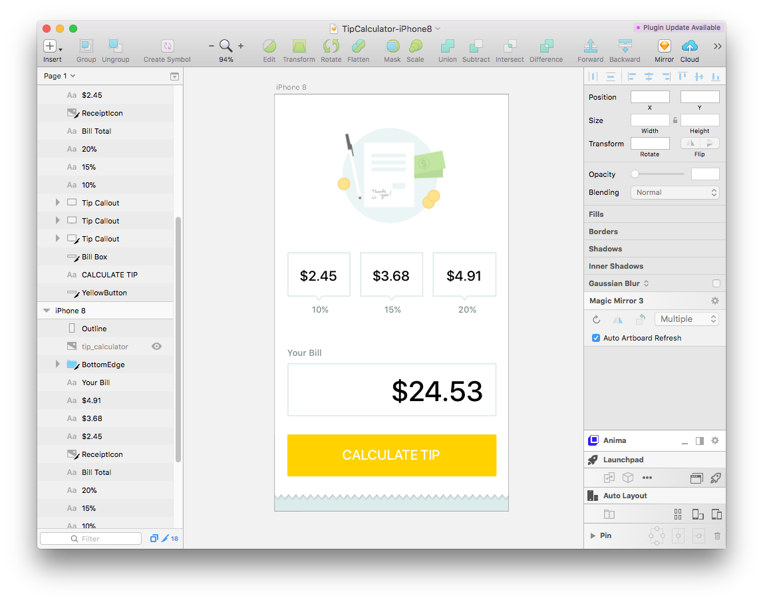The image size is (763, 602).
Task: Select the Transform tool
Action: [x=299, y=47]
